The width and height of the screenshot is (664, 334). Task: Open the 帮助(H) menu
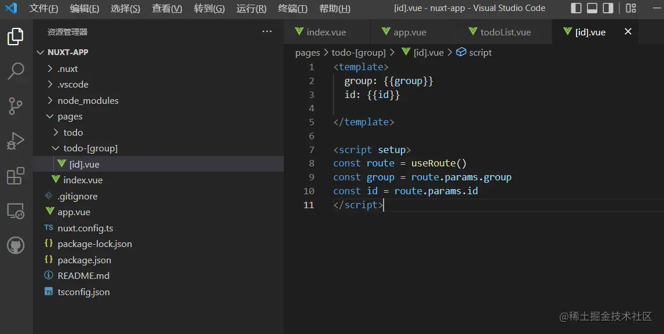pos(334,9)
